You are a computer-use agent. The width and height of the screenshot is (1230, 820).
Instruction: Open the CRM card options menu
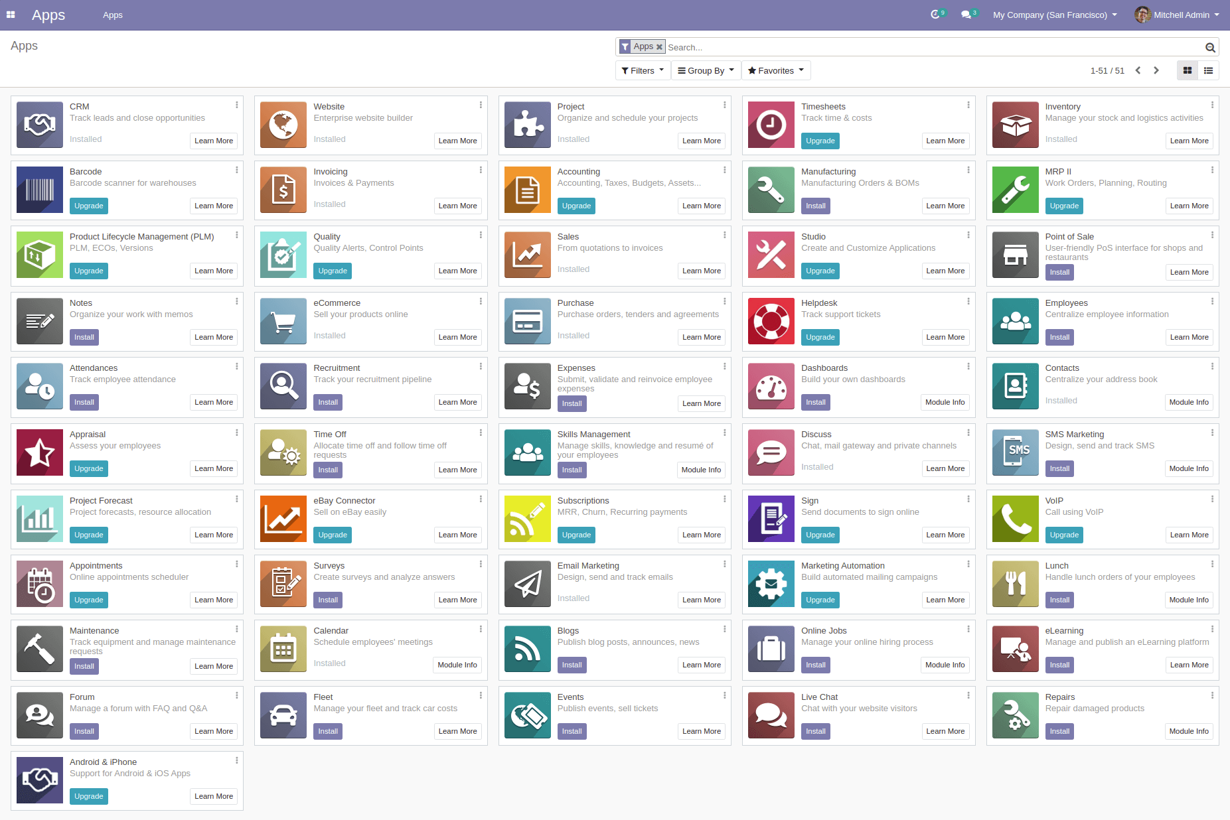point(236,105)
